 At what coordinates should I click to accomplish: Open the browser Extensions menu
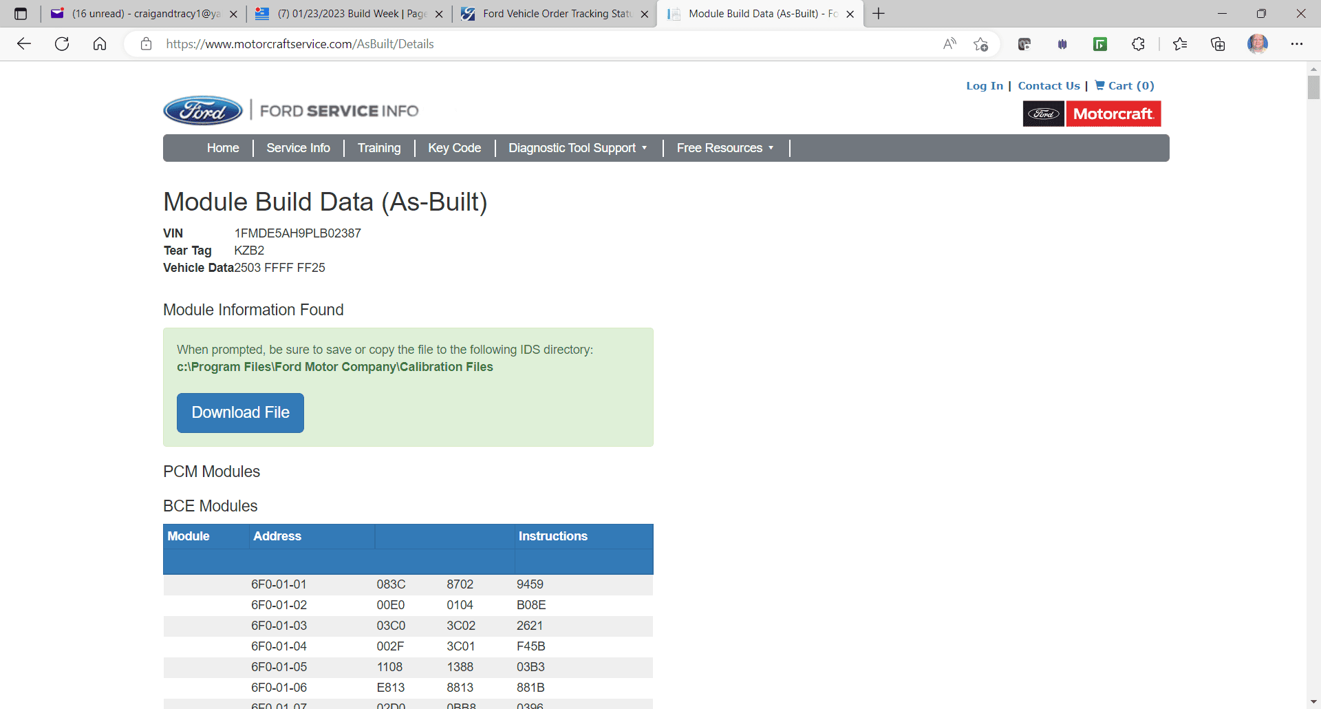pyautogui.click(x=1138, y=44)
